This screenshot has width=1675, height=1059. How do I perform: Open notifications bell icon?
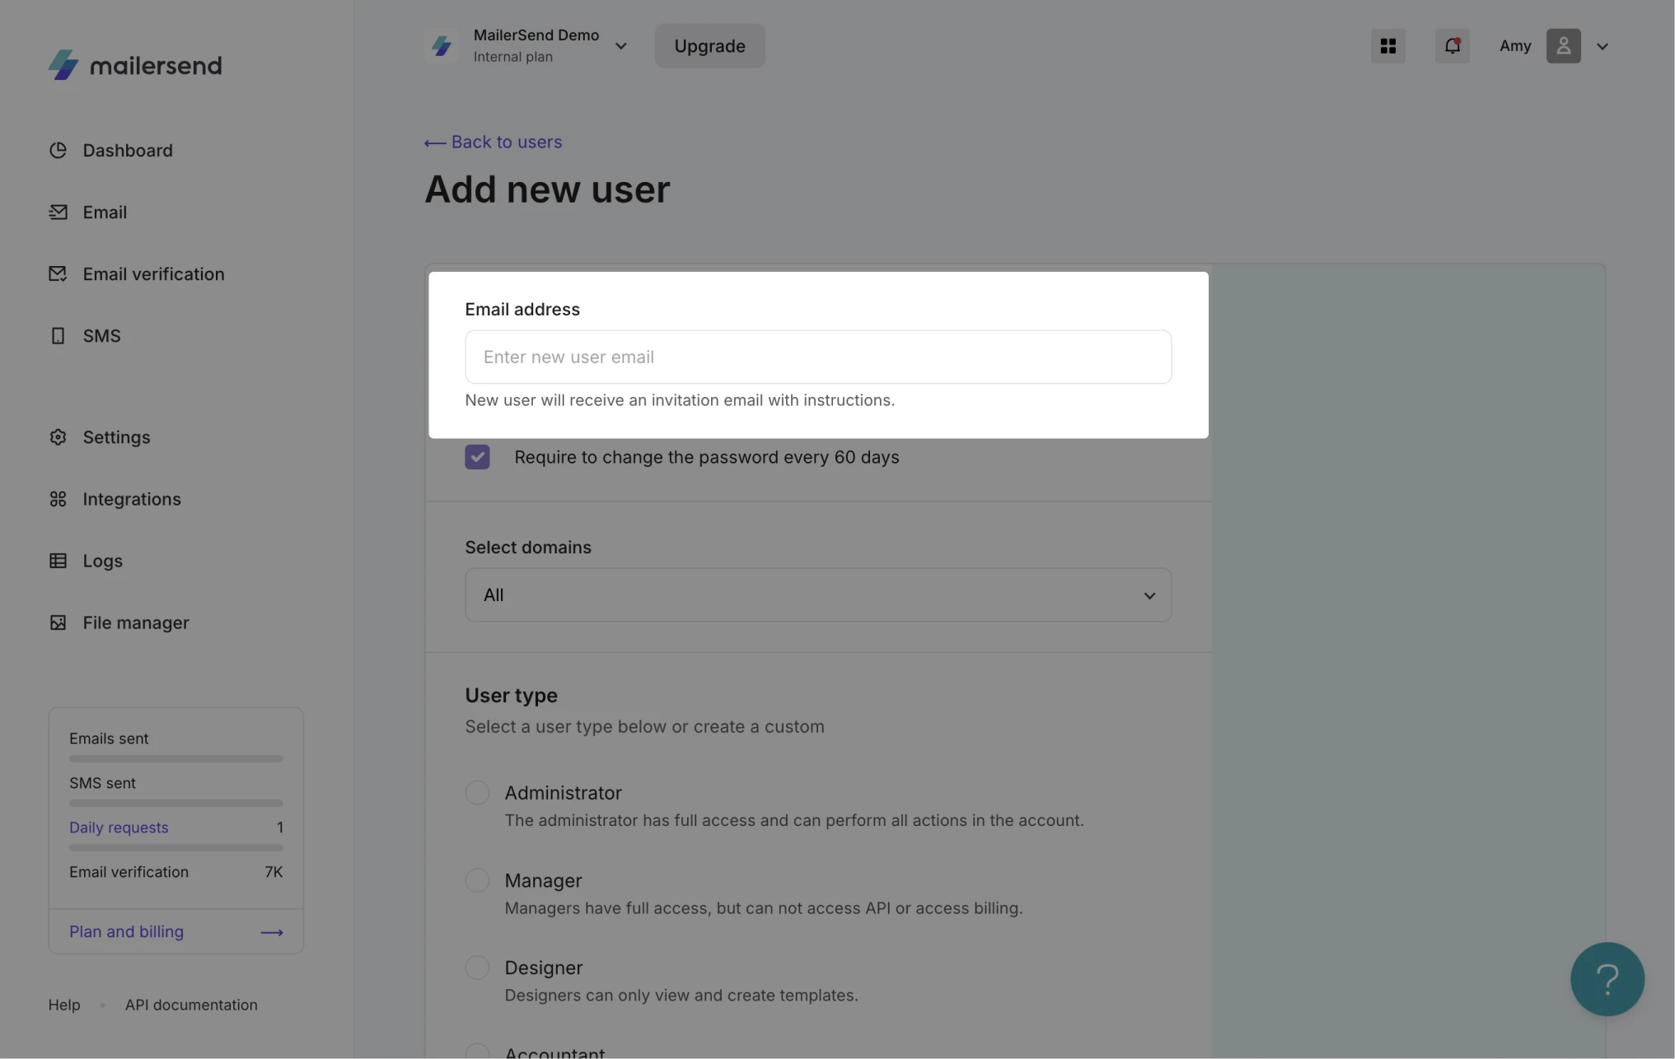[1452, 46]
